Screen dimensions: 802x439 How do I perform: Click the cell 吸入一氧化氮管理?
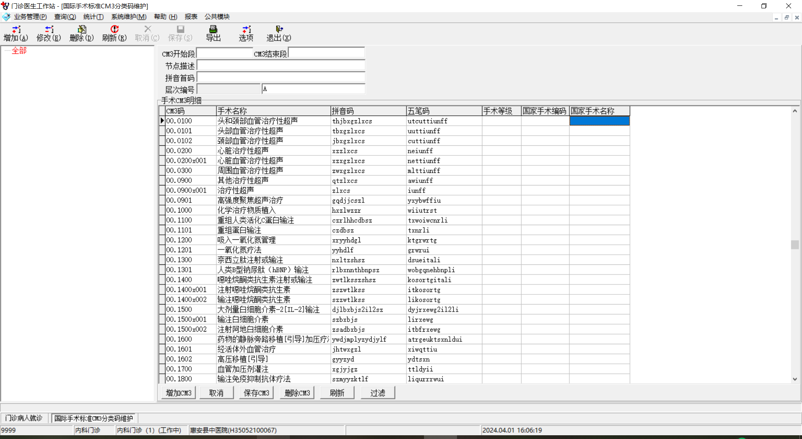click(273, 240)
